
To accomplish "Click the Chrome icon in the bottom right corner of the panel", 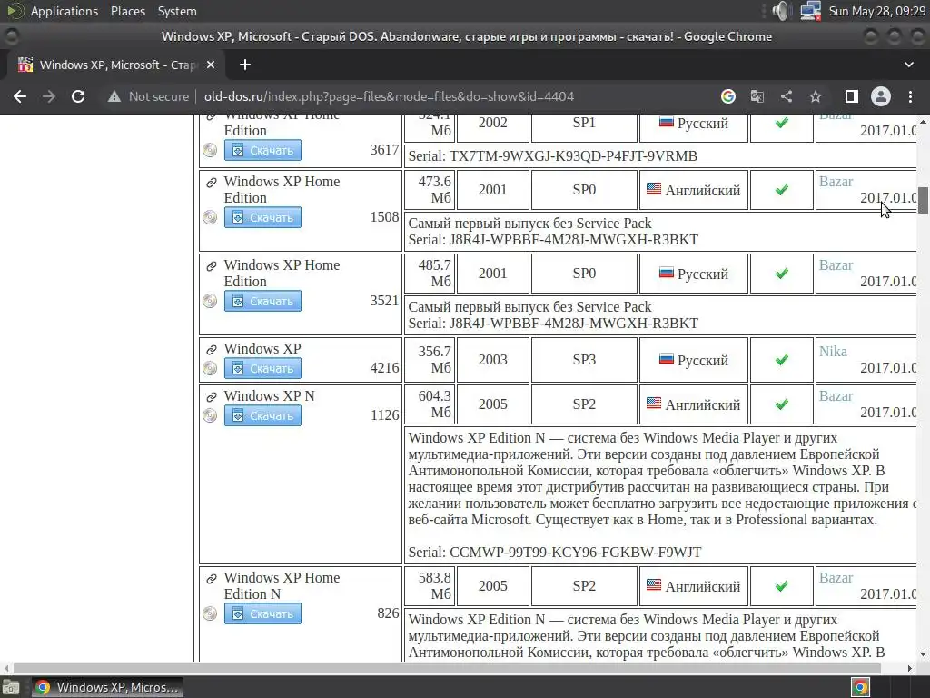I will pyautogui.click(x=860, y=687).
